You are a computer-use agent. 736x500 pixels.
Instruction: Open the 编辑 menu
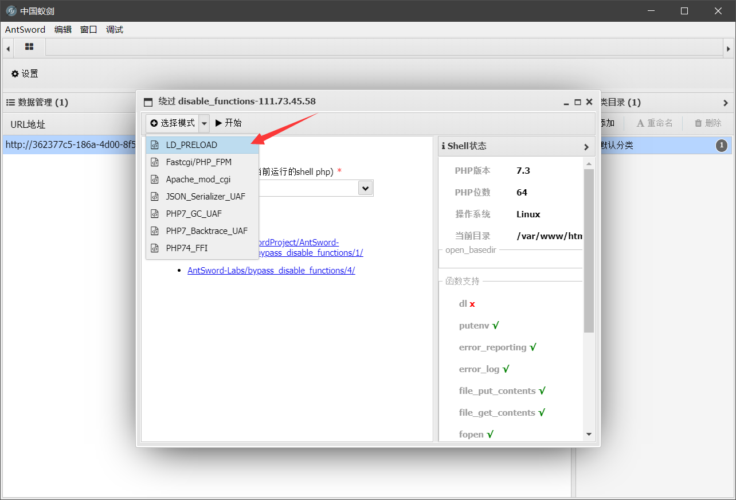click(x=63, y=30)
